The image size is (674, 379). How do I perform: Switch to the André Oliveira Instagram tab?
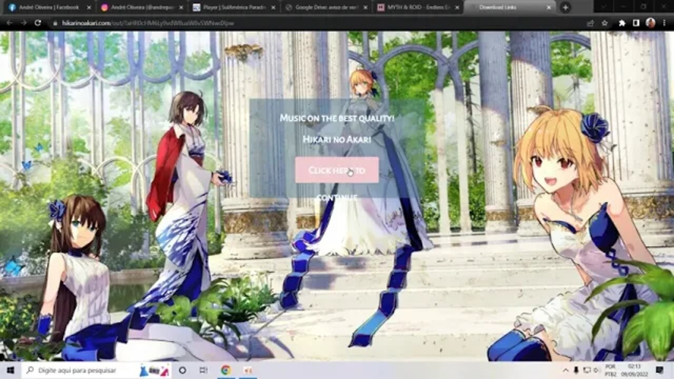141,7
